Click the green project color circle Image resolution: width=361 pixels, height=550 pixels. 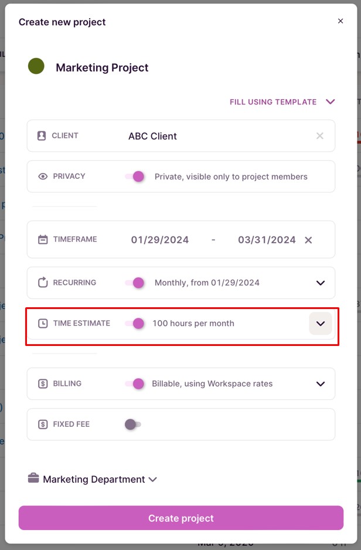tap(36, 66)
